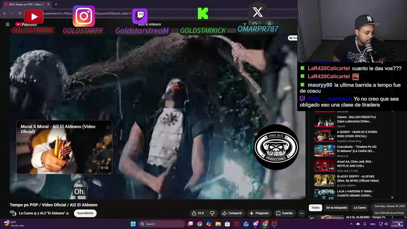Open OneDrive cloud tray icon

pos(358,224)
